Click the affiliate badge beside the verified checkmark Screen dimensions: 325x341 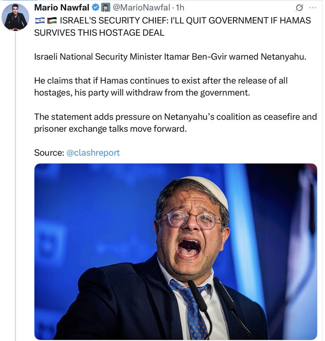[106, 8]
